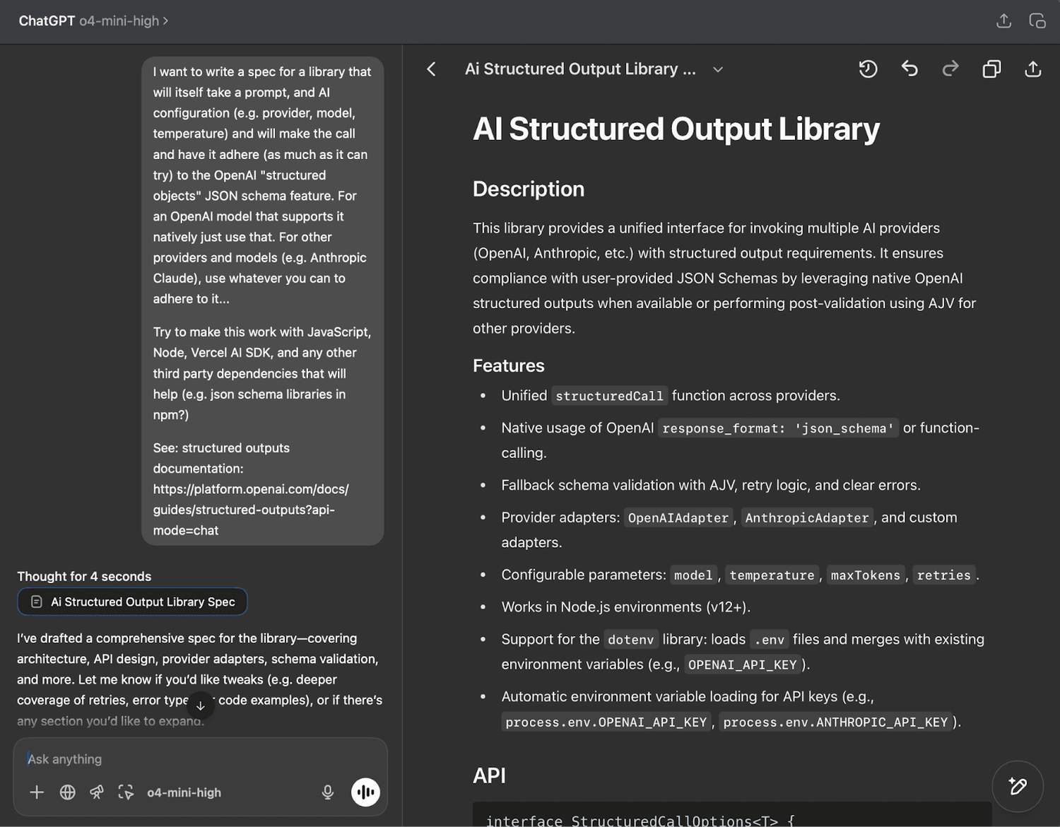Collapse the canvas with the back chevron
Viewport: 1060px width, 827px height.
(431, 69)
